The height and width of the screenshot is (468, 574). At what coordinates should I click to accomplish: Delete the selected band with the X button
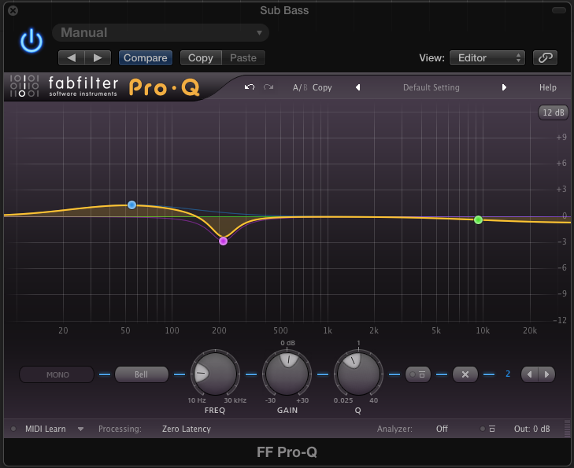465,374
